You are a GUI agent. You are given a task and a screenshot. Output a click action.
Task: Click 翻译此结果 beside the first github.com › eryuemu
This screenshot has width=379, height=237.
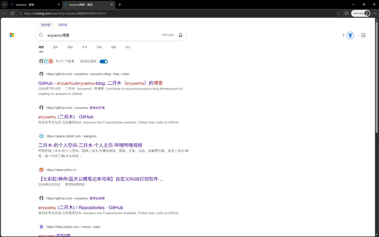pos(97,108)
